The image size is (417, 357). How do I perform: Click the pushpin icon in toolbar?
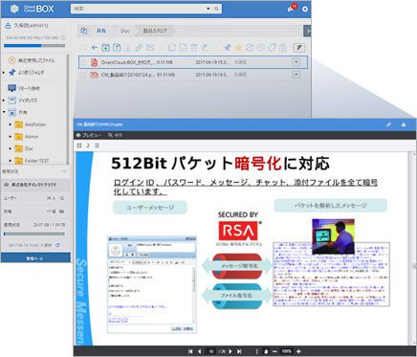click(x=228, y=48)
